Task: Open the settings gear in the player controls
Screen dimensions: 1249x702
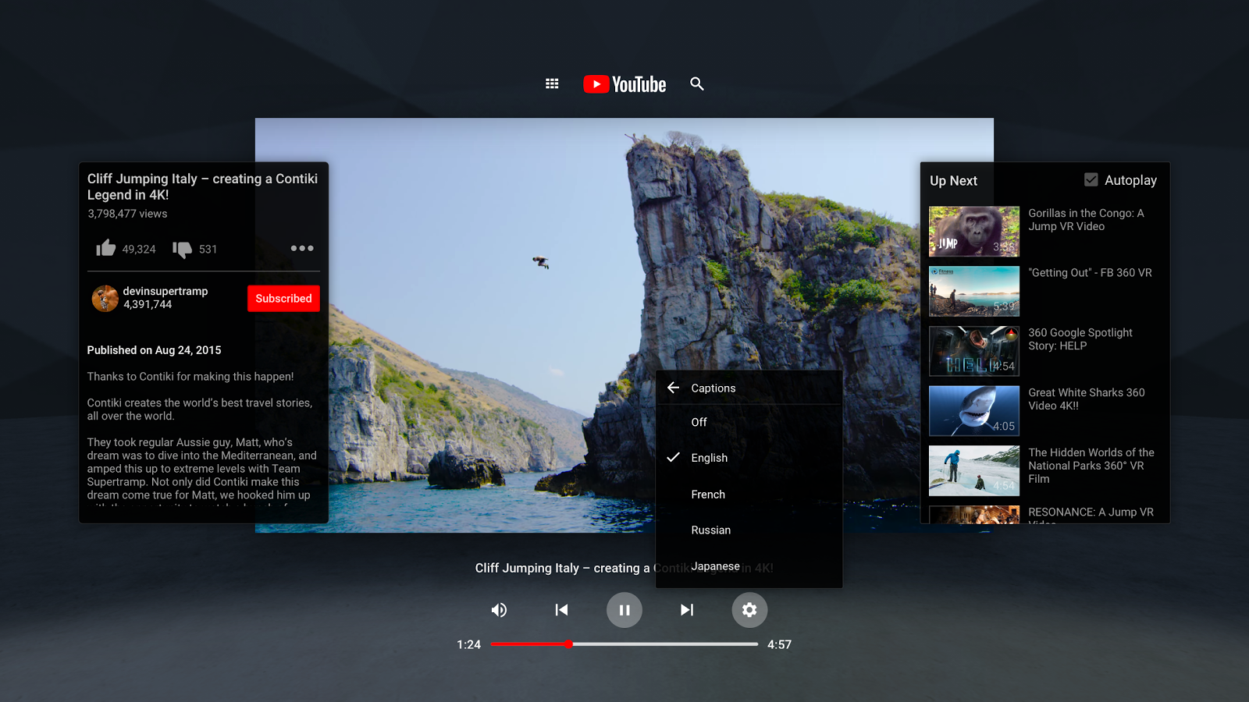Action: (749, 610)
